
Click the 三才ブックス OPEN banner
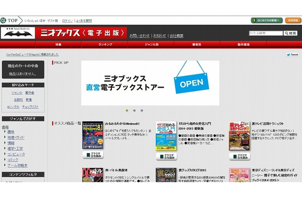pyautogui.click(x=150, y=83)
